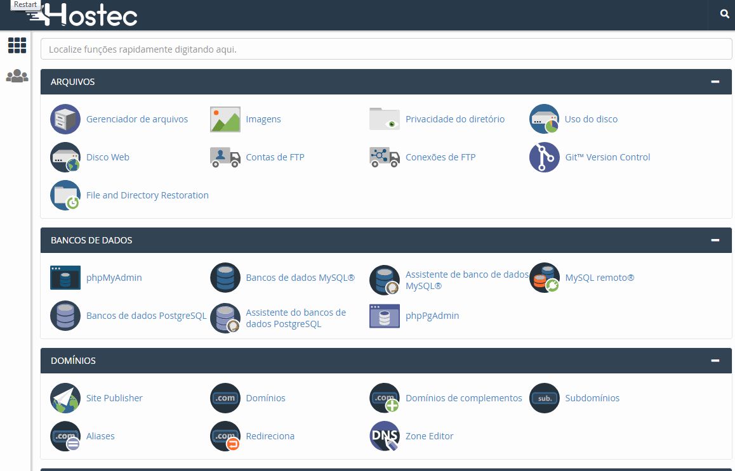Collapse the BANCOS DE DADOS section

tap(715, 240)
